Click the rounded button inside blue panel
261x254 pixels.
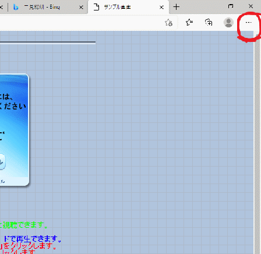[x=2, y=161]
